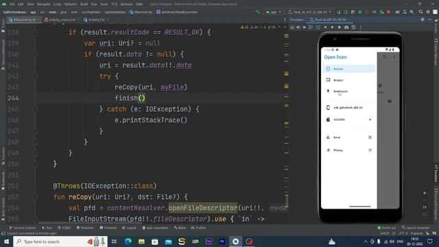Open the Terminal tool window
The width and height of the screenshot is (439, 247).
(x=108, y=228)
